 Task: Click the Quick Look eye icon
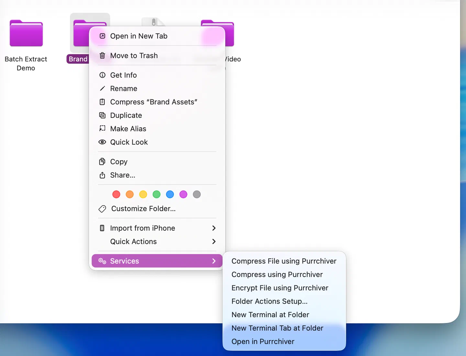tap(102, 142)
